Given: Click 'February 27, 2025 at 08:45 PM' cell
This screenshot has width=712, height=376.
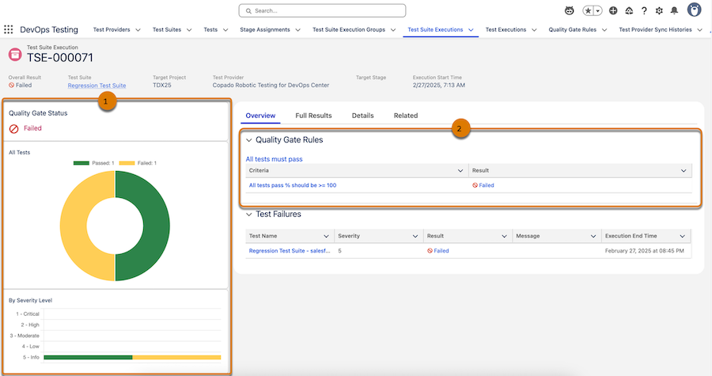Looking at the screenshot, I should click(x=644, y=251).
